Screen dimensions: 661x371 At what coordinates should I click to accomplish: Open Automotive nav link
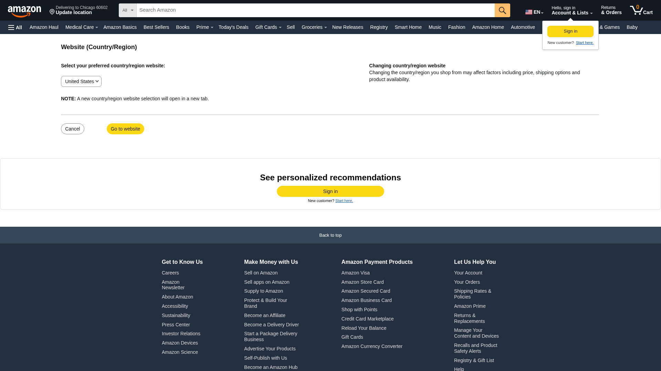[x=523, y=27]
